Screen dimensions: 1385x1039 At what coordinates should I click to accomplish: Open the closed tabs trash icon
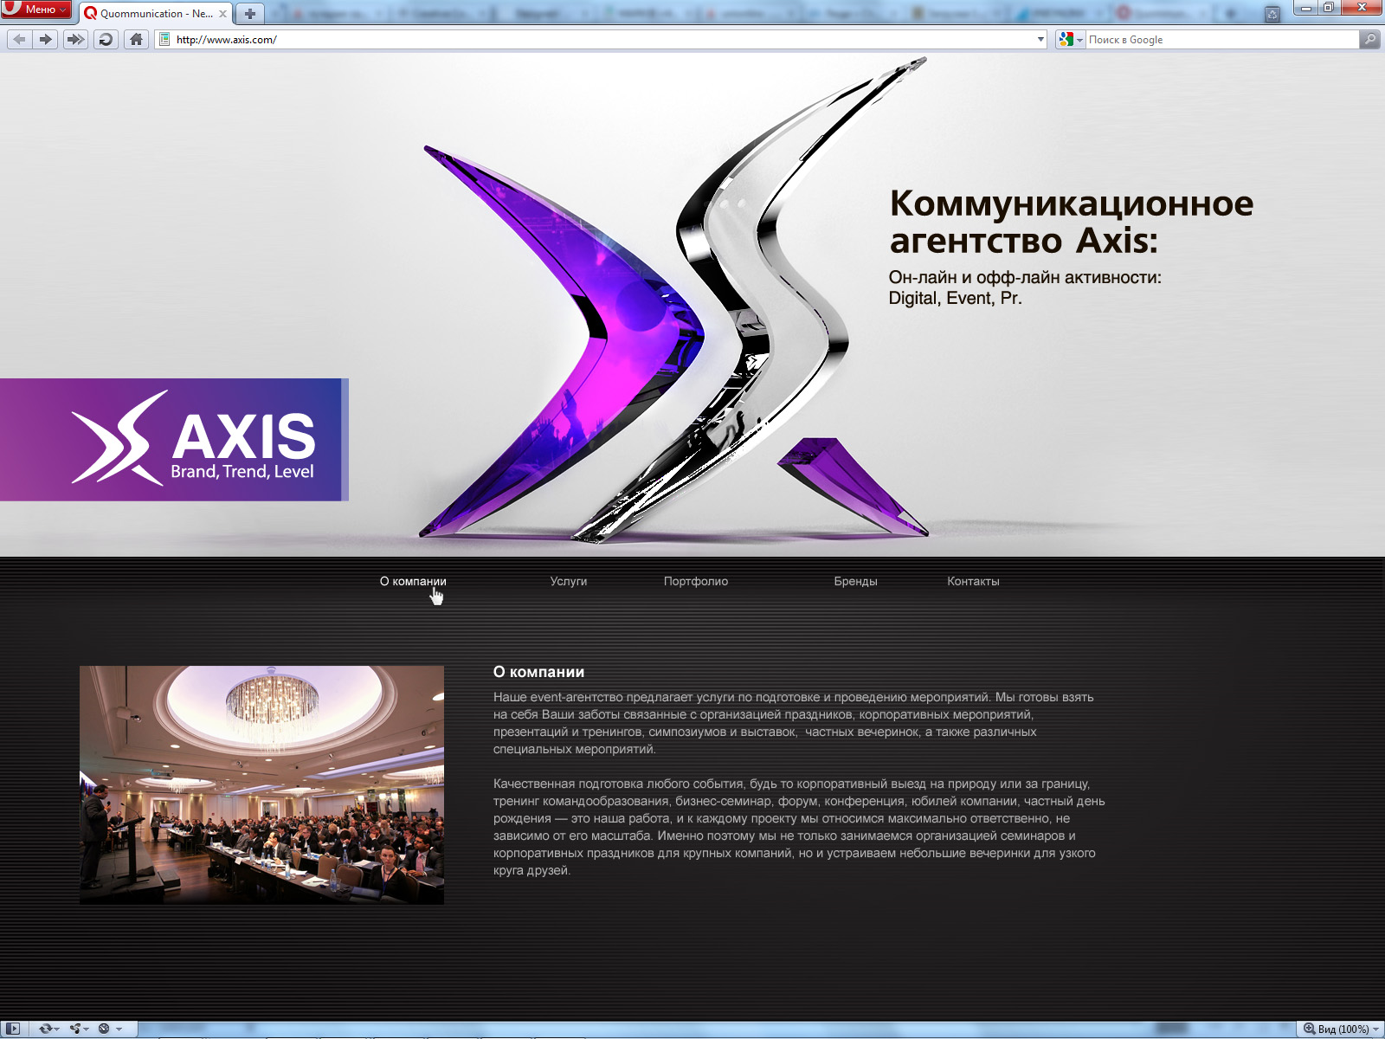click(x=1272, y=14)
